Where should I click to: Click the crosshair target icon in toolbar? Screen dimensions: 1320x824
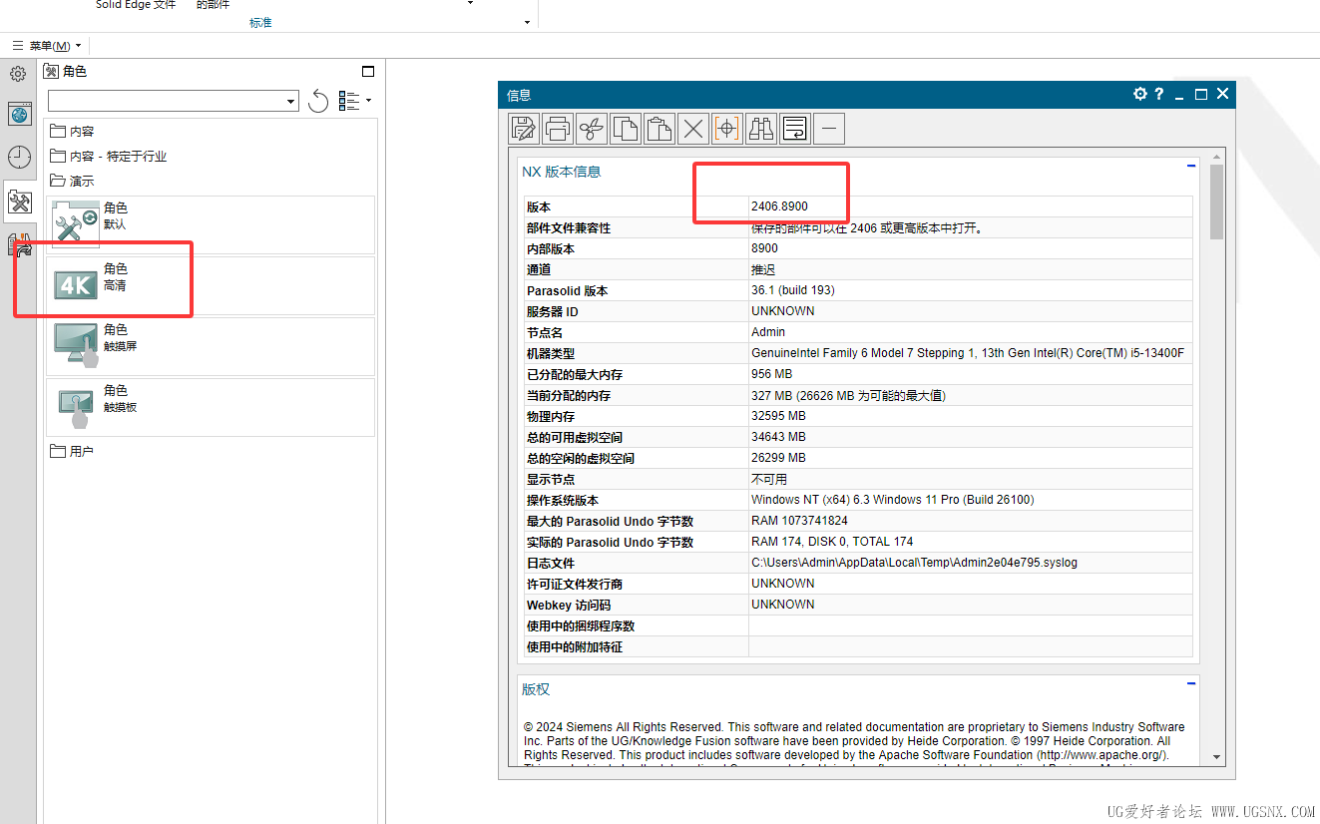pos(727,128)
